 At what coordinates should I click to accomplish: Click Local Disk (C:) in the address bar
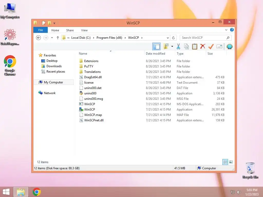81,38
